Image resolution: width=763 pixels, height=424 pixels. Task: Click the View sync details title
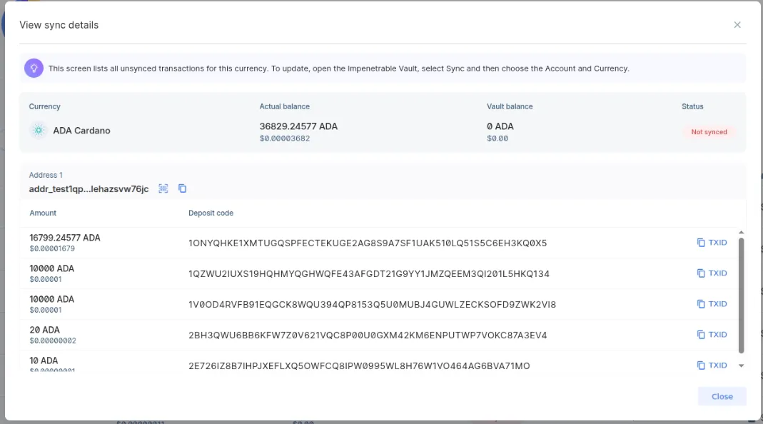tap(59, 25)
